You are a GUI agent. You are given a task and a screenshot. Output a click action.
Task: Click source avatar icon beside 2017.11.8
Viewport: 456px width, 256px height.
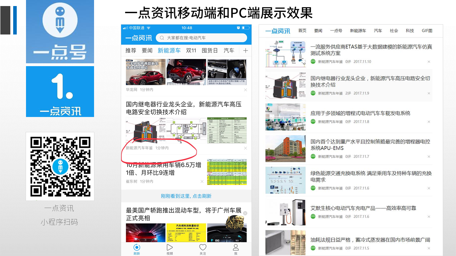pyautogui.click(x=313, y=121)
